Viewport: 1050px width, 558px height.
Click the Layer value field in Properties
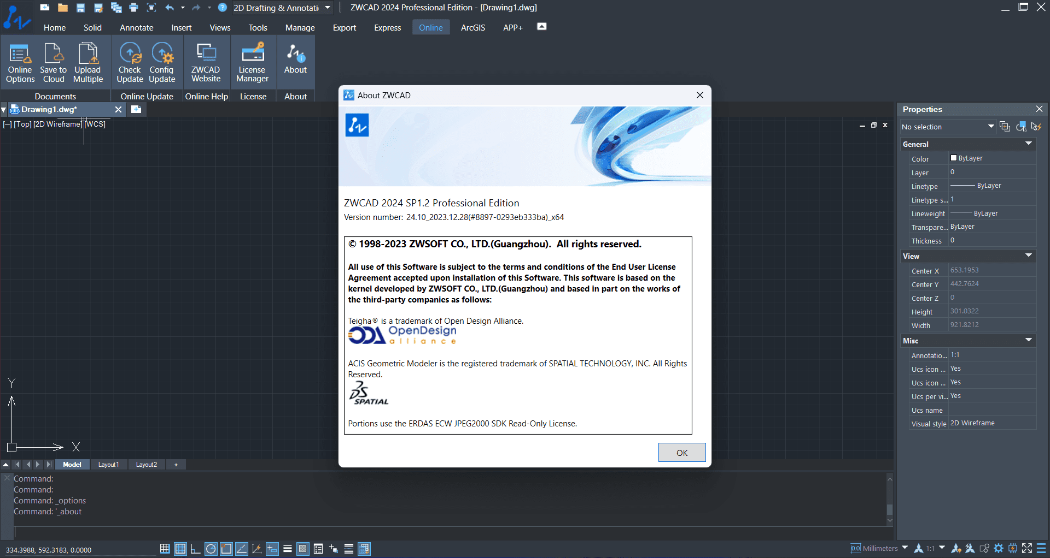click(x=993, y=172)
